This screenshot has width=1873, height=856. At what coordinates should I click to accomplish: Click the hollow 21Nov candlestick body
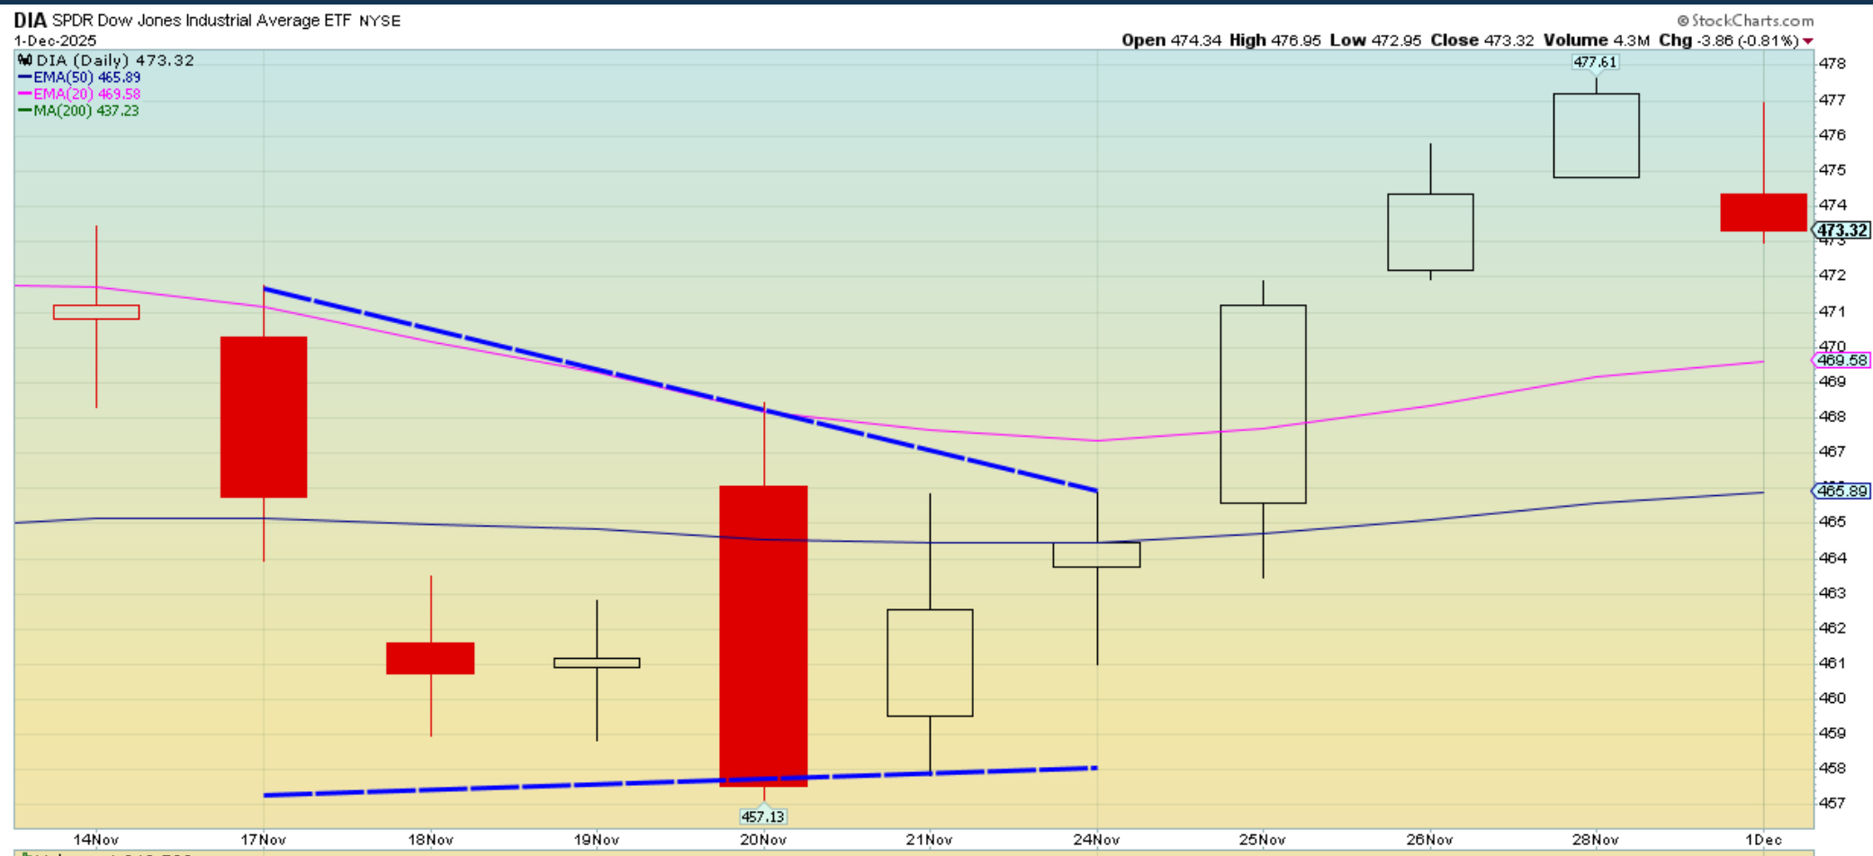coord(930,662)
